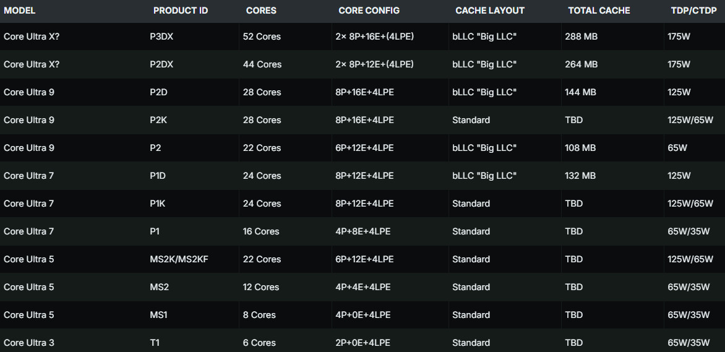Viewport: 725px width, 352px height.
Task: Select the MS2K/MS2KF product ID cell
Action: tap(179, 259)
